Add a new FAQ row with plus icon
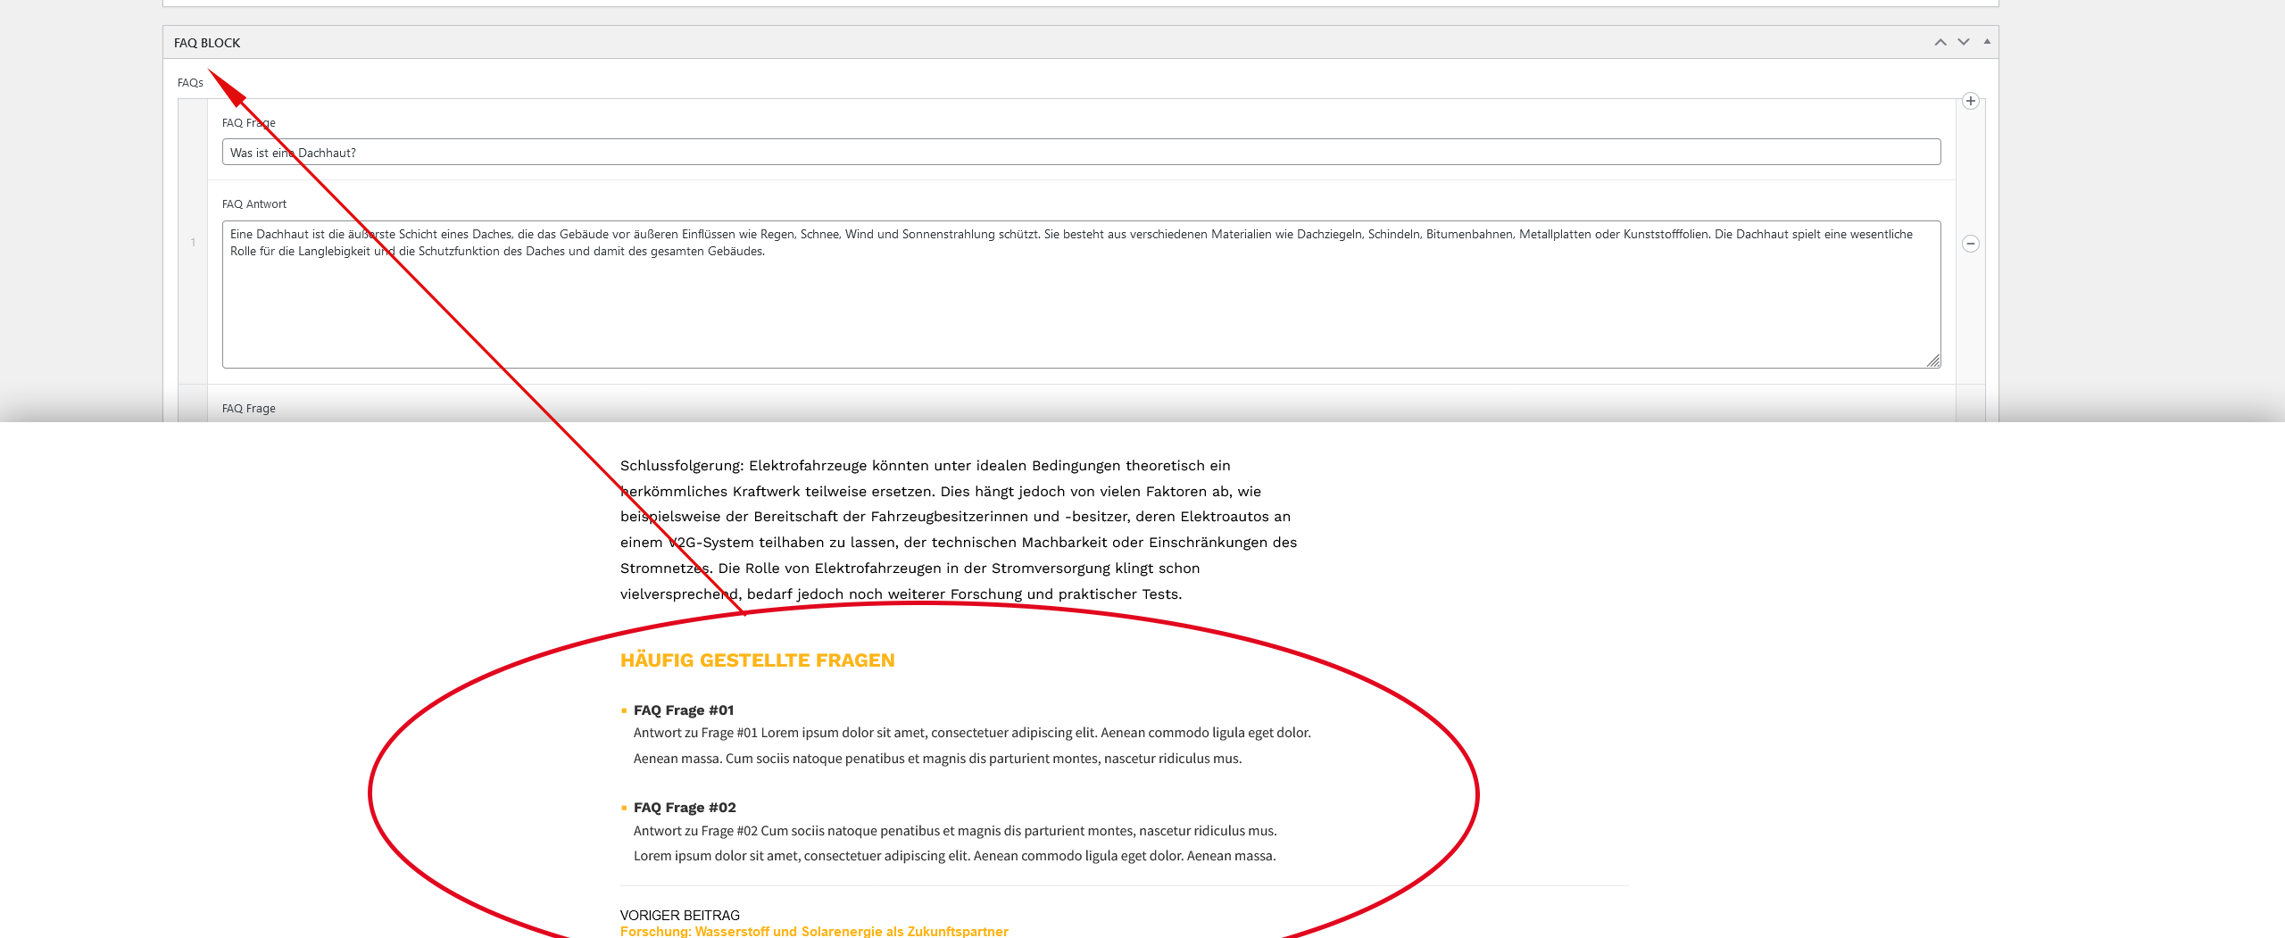Screen dimensions: 2285x938 tap(1970, 101)
